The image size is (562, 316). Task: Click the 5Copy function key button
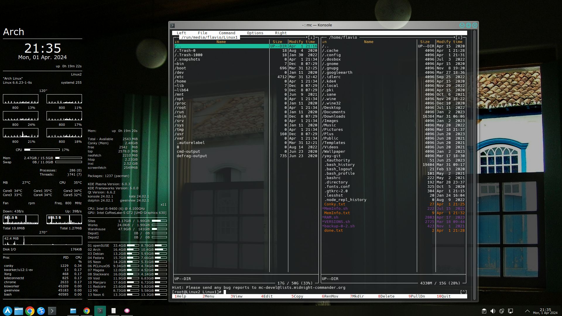tap(297, 296)
